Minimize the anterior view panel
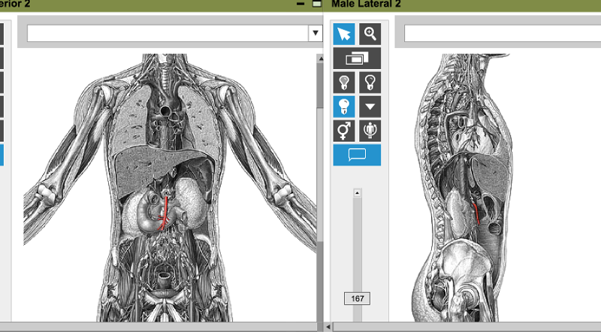The height and width of the screenshot is (332, 601). [x=300, y=5]
